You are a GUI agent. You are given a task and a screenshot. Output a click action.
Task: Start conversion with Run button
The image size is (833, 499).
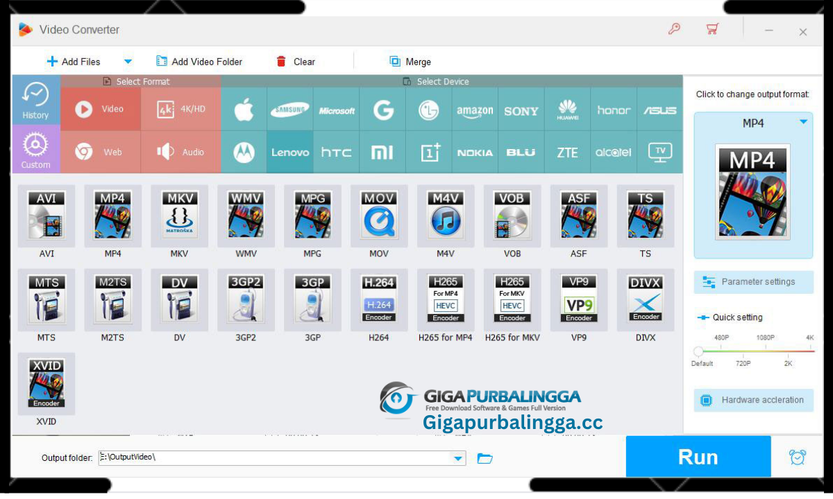point(698,457)
